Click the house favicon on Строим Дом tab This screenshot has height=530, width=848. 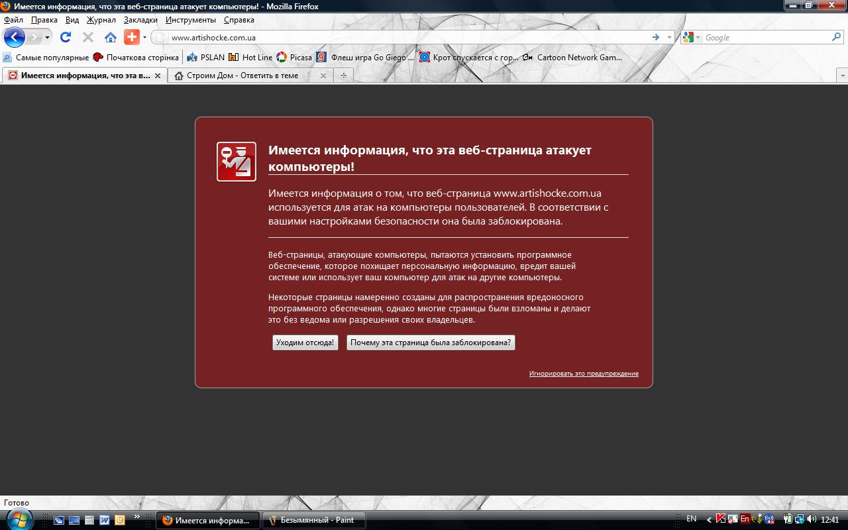coord(179,76)
